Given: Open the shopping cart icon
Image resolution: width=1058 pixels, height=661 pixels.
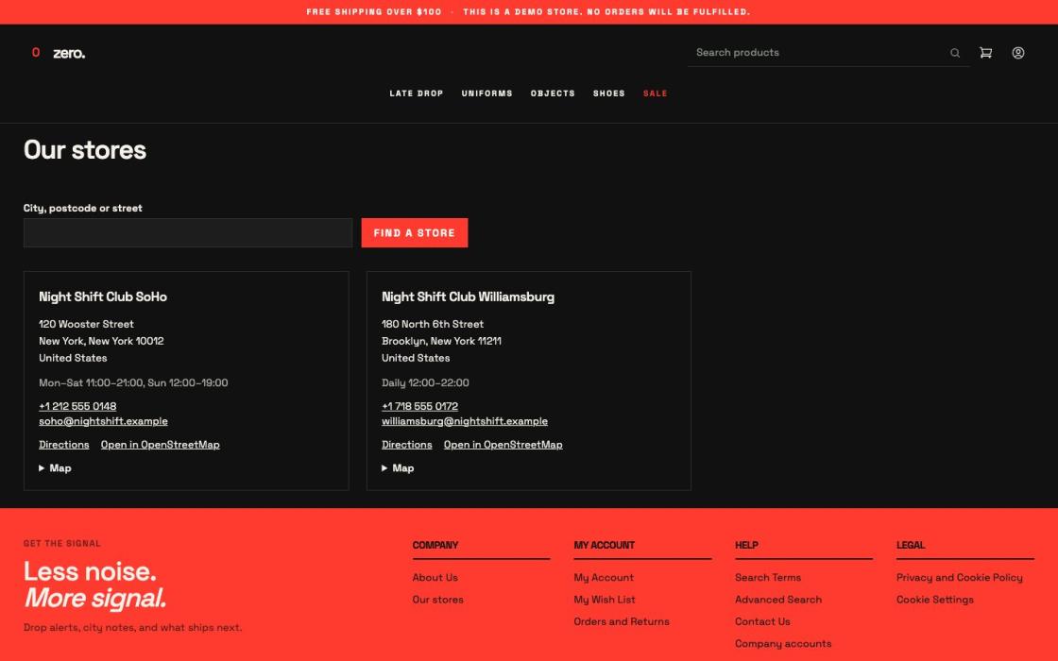Looking at the screenshot, I should tap(986, 53).
